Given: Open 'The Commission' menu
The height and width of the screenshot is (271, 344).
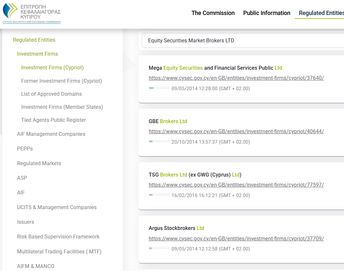Looking at the screenshot, I should 213,13.
